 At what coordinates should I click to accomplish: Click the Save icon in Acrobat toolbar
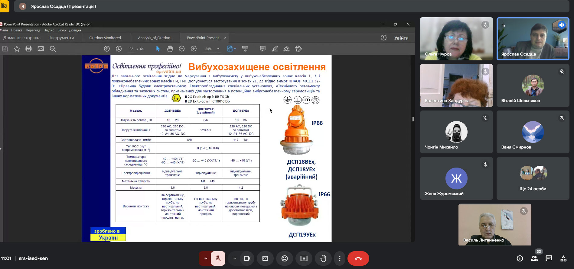(x=5, y=49)
